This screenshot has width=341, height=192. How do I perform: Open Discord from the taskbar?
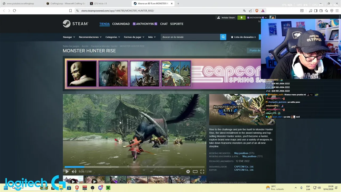click(100, 188)
